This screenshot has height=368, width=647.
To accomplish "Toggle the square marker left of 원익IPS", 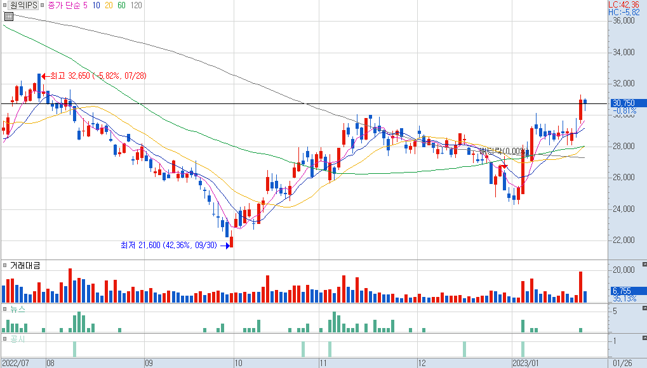I will [4, 5].
